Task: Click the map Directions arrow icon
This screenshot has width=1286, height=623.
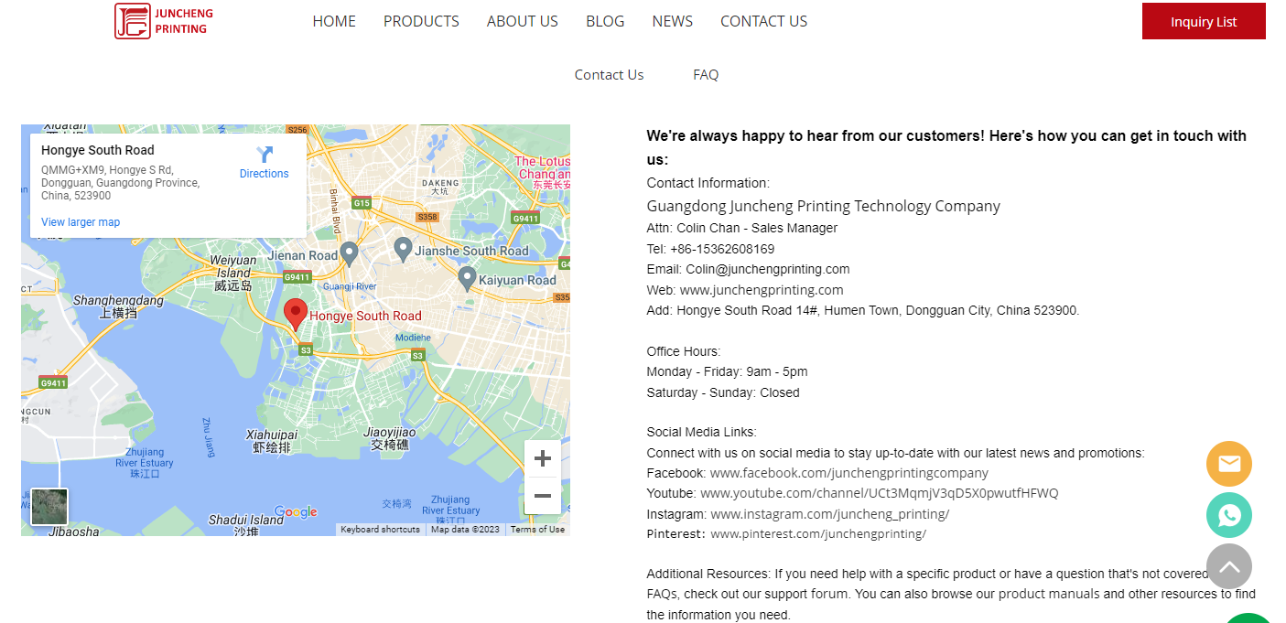Action: [x=265, y=155]
